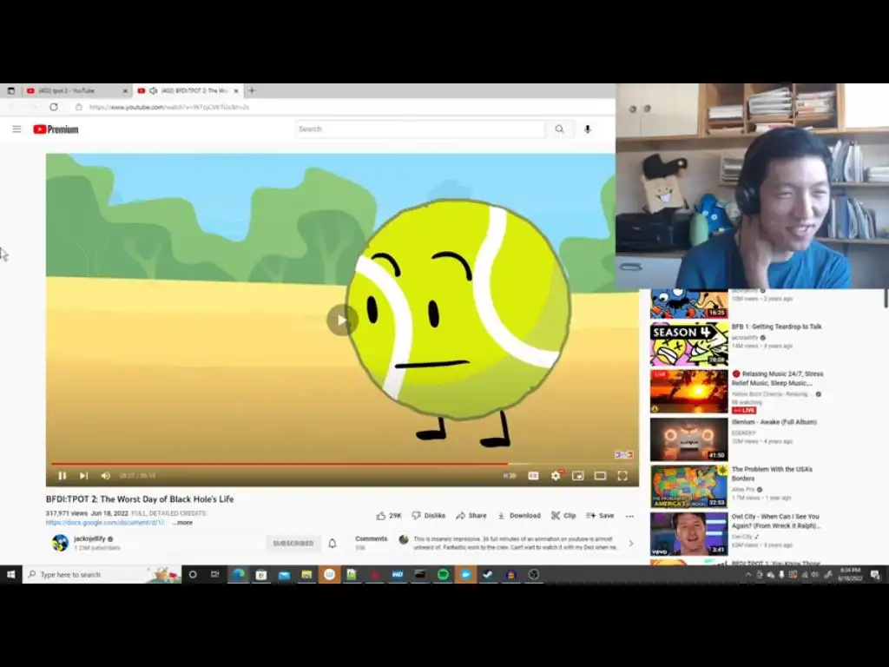This screenshot has width=889, height=667.
Task: Open OBS Studio on the taskbar
Action: pos(534,575)
